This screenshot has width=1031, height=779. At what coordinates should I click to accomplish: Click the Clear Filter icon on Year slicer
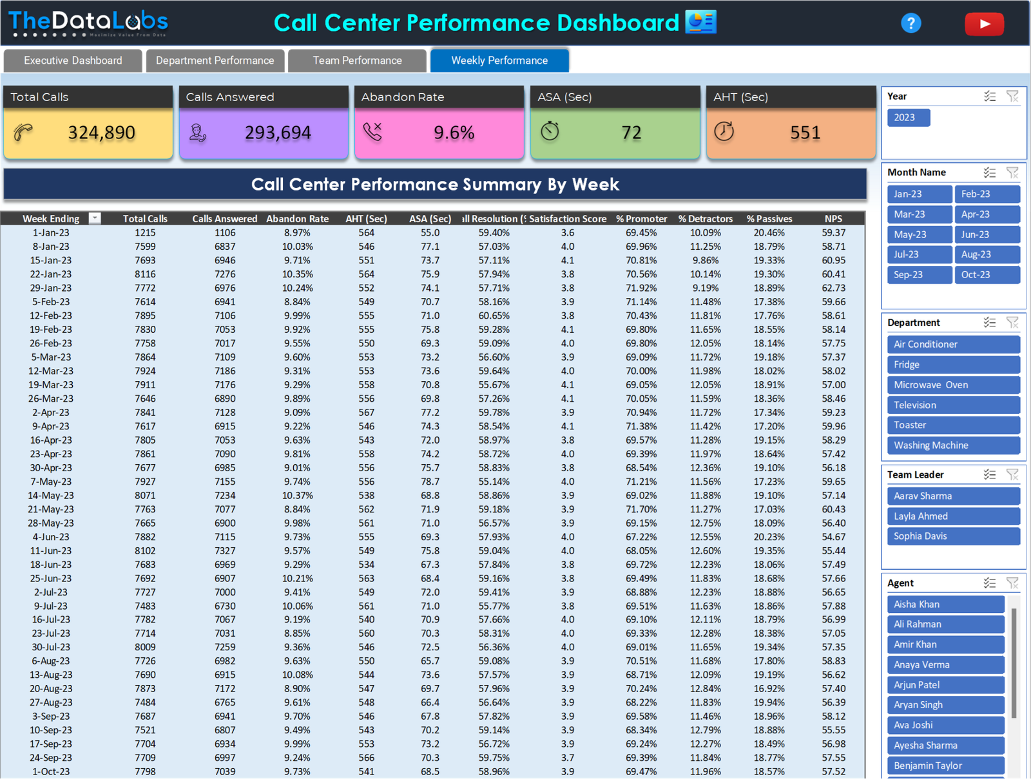tap(1013, 96)
